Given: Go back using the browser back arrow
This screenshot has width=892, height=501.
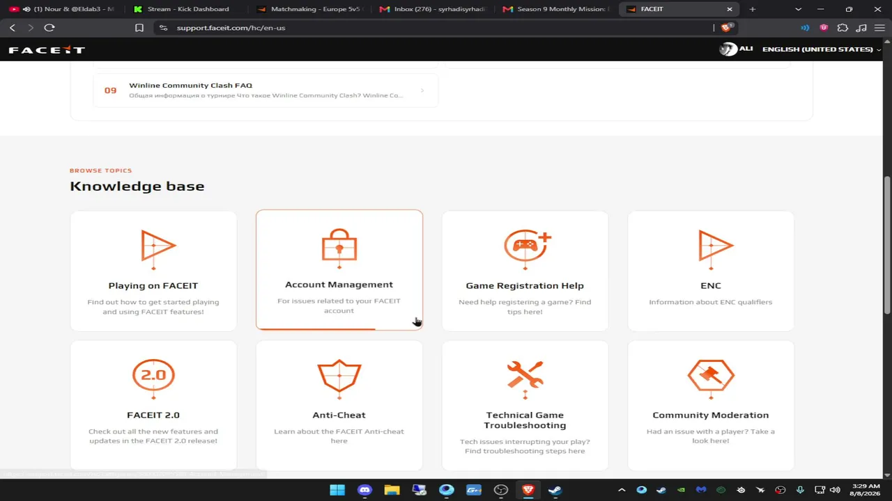Looking at the screenshot, I should pyautogui.click(x=13, y=28).
